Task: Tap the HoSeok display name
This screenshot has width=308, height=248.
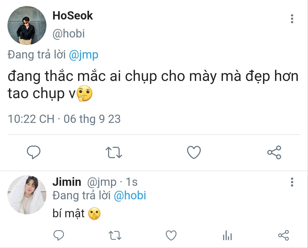Action: 73,16
